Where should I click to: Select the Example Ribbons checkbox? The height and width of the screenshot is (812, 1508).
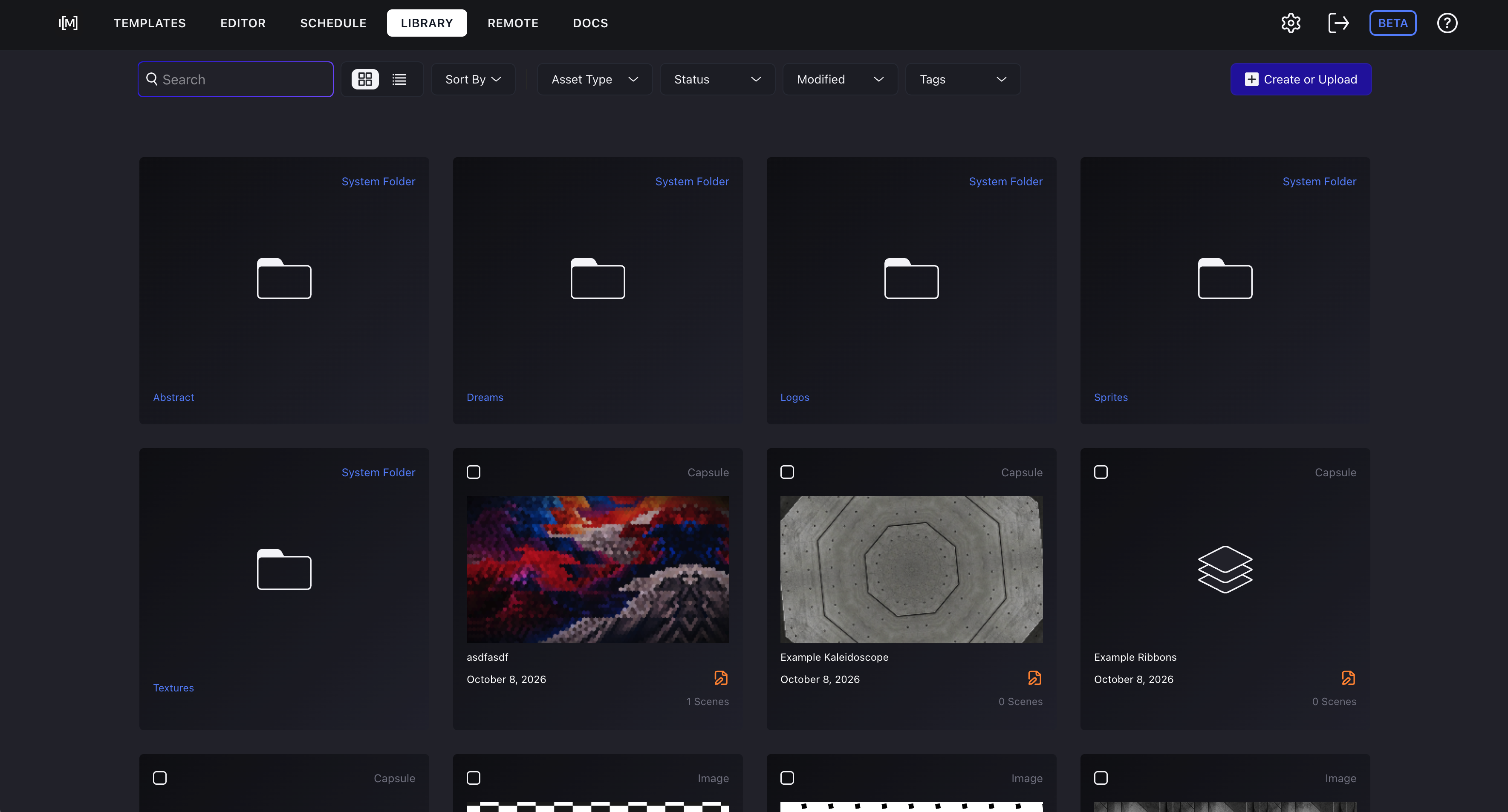[1101, 472]
